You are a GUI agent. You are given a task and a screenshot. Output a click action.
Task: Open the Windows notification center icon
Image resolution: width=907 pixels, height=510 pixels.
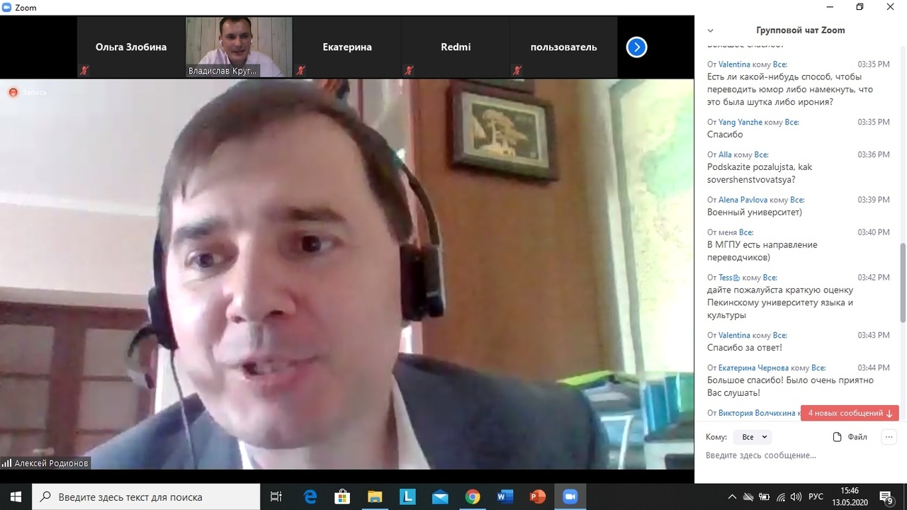click(x=886, y=497)
